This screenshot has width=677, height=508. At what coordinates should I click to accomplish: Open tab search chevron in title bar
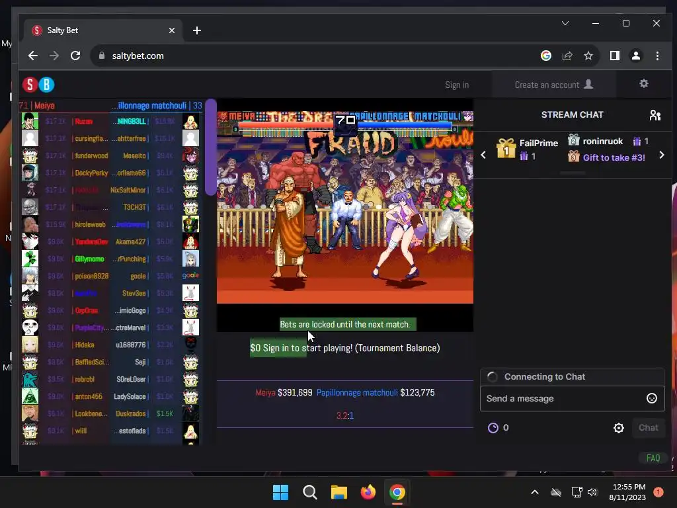pyautogui.click(x=565, y=23)
